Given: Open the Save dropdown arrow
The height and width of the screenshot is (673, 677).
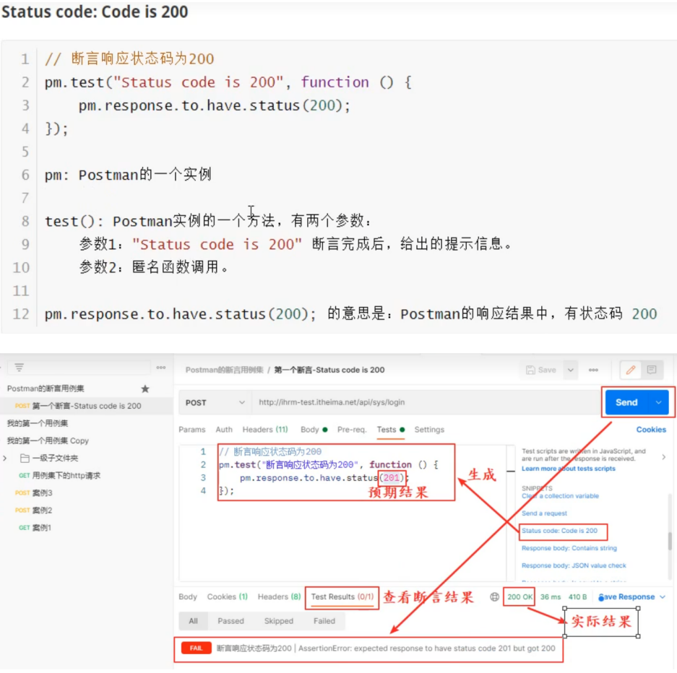Looking at the screenshot, I should [570, 370].
